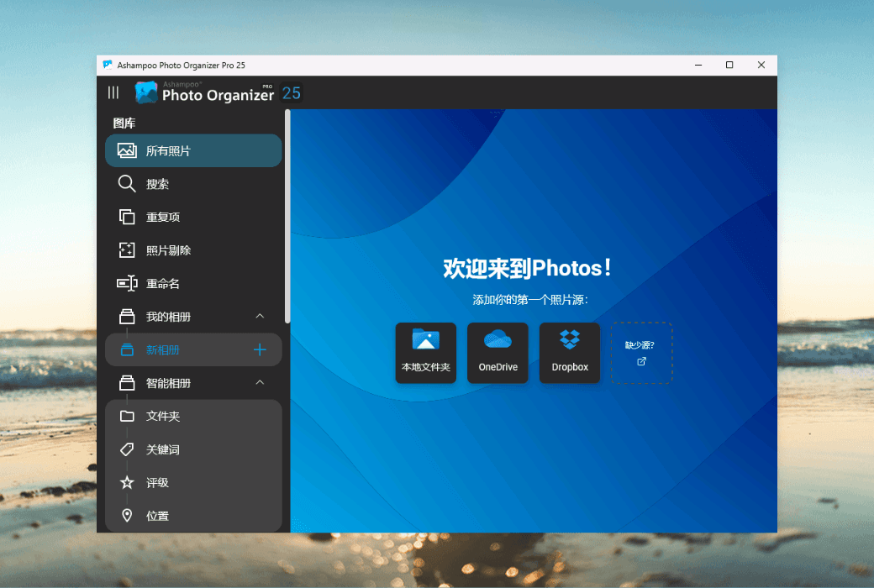Add 本地文件夹 as photo source
874x588 pixels.
426,353
